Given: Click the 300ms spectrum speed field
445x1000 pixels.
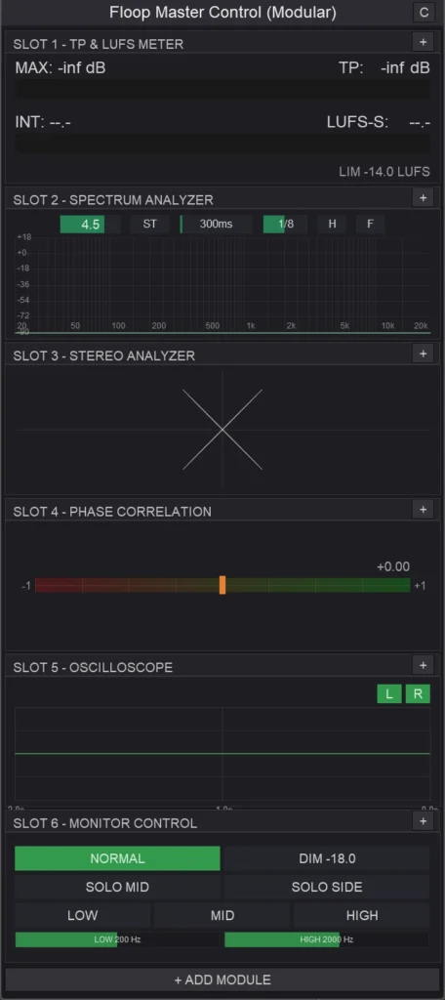Looking at the screenshot, I should pos(216,225).
